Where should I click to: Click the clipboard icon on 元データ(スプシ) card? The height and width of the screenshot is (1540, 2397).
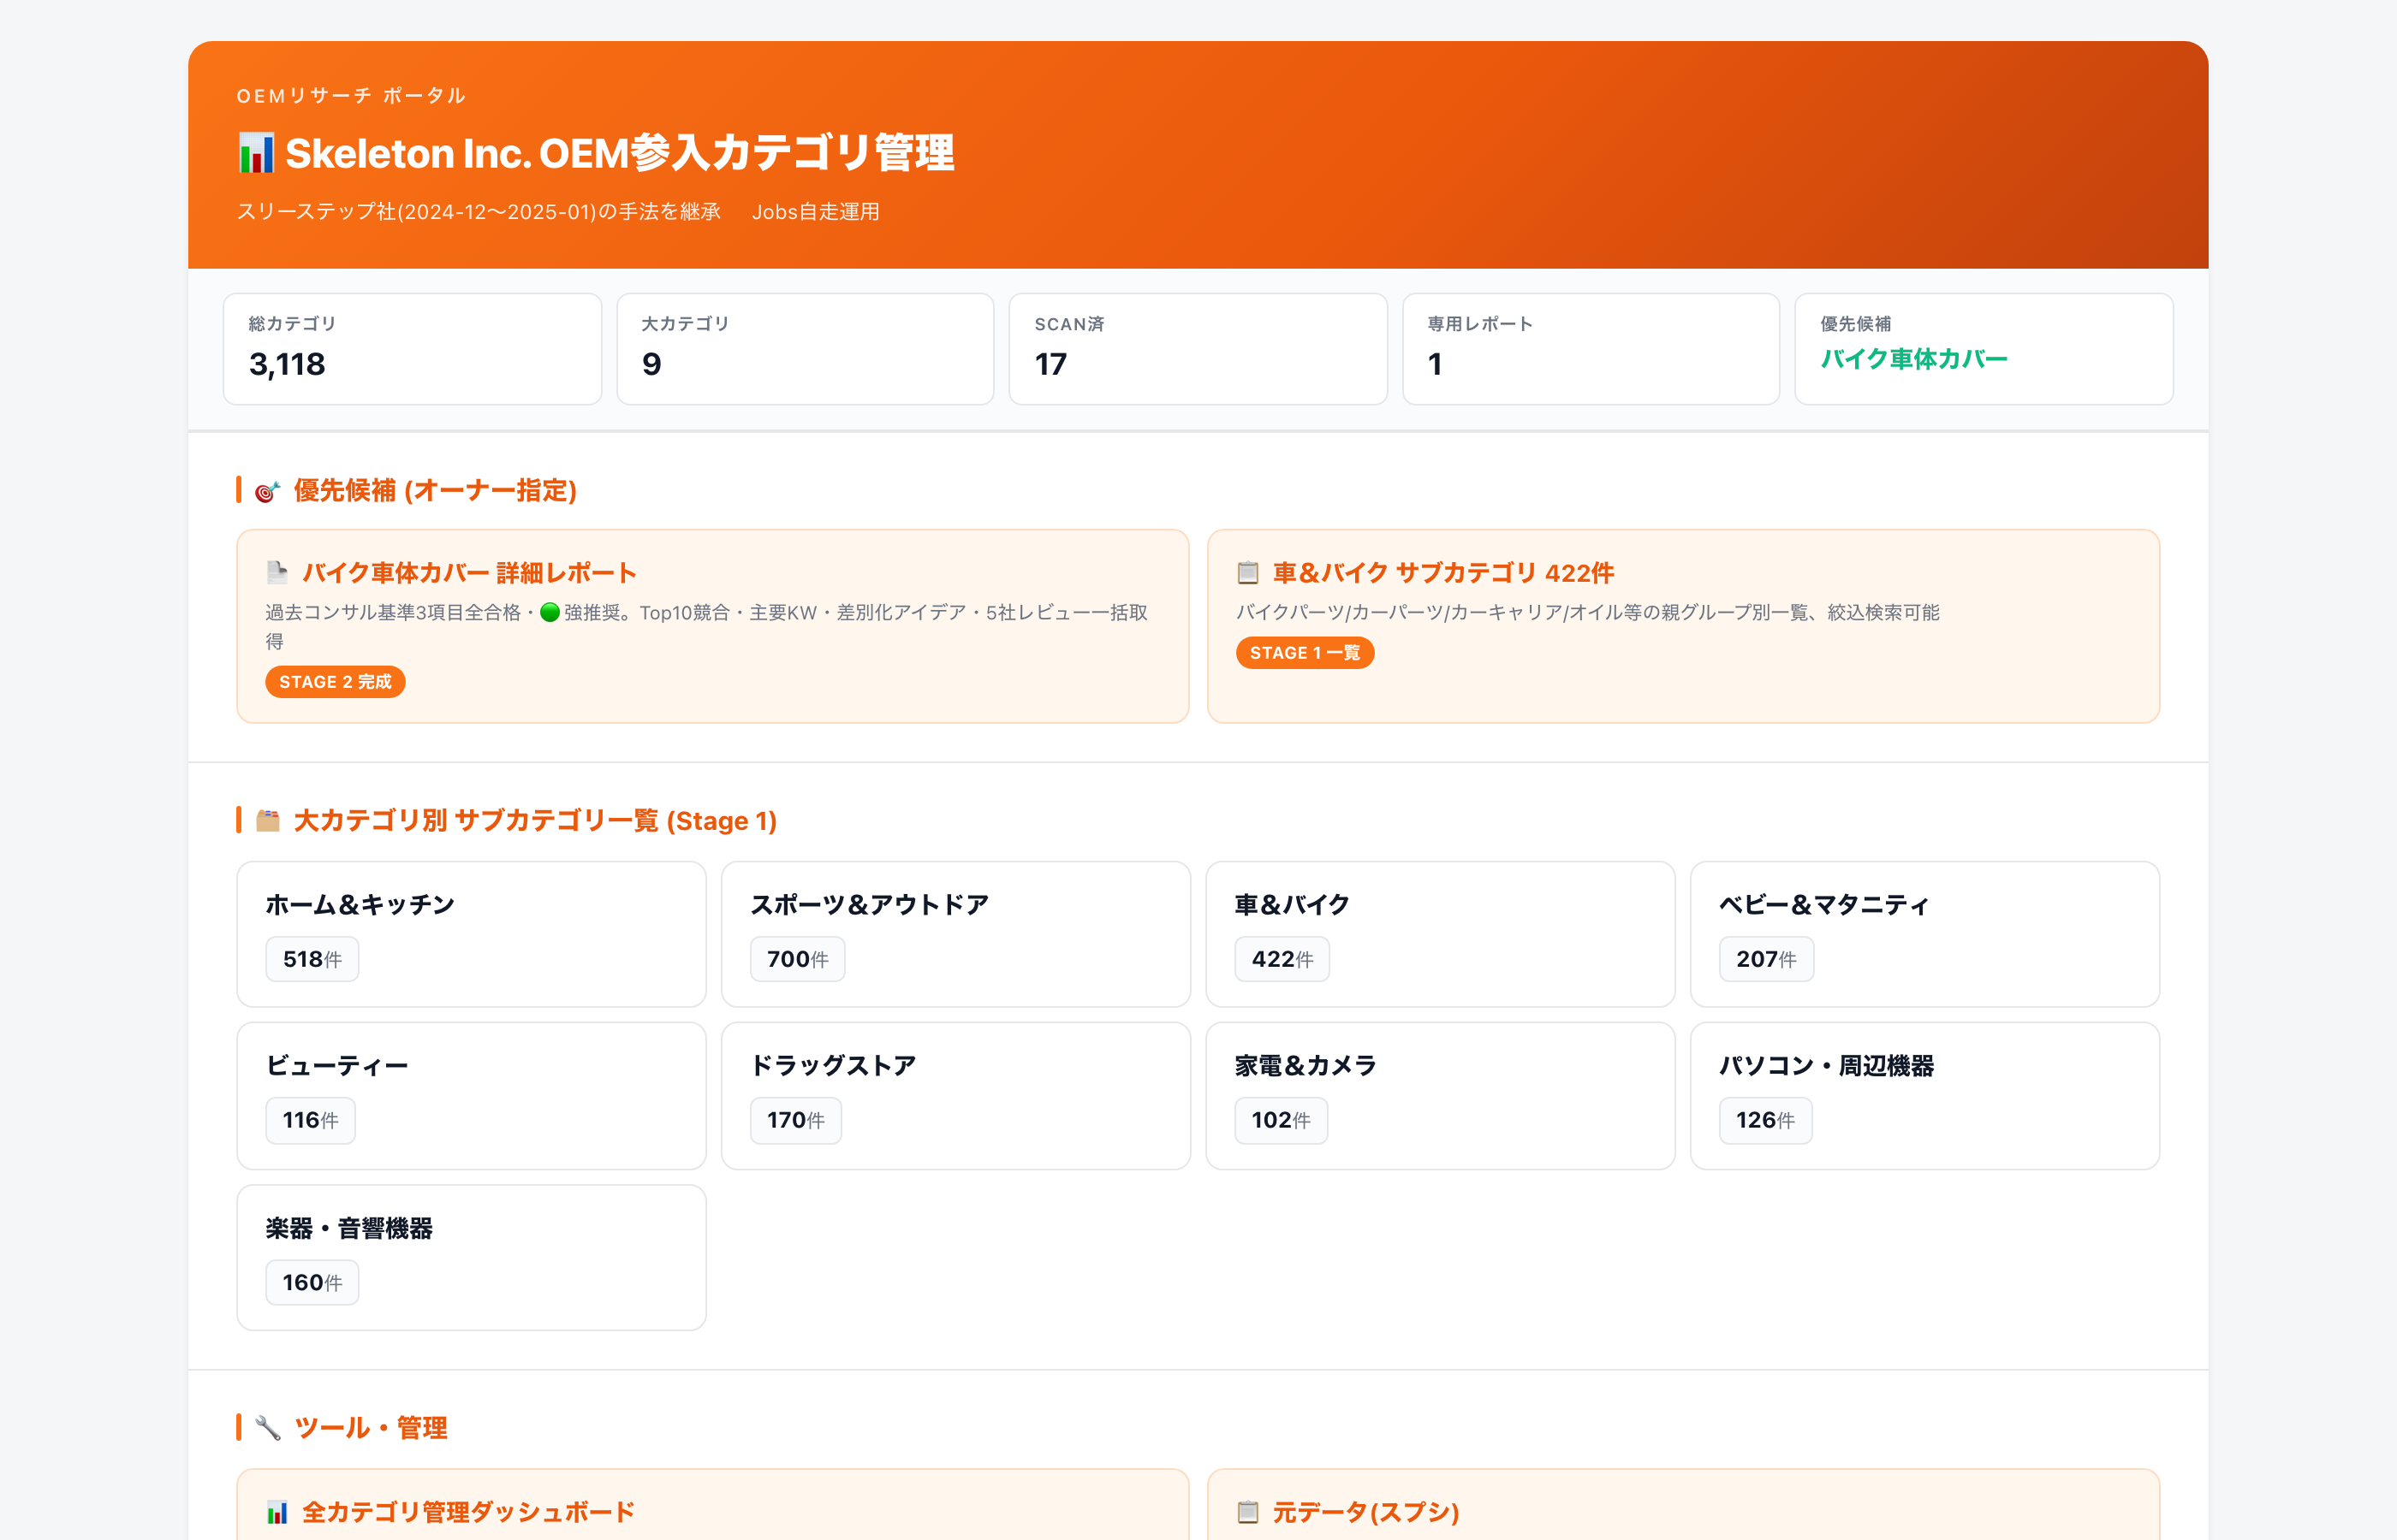[x=1247, y=1512]
